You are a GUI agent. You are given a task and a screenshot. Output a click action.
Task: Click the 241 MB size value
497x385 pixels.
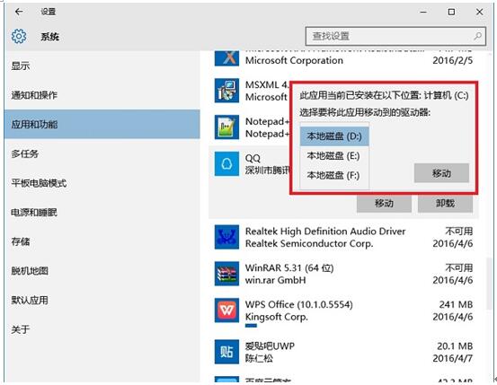tap(456, 304)
